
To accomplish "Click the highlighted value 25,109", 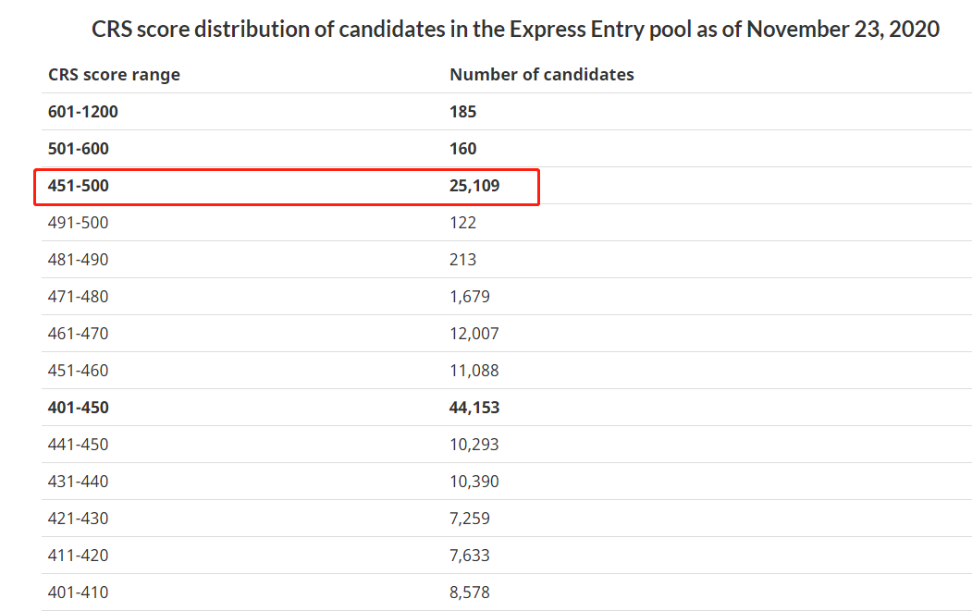I will tap(474, 186).
